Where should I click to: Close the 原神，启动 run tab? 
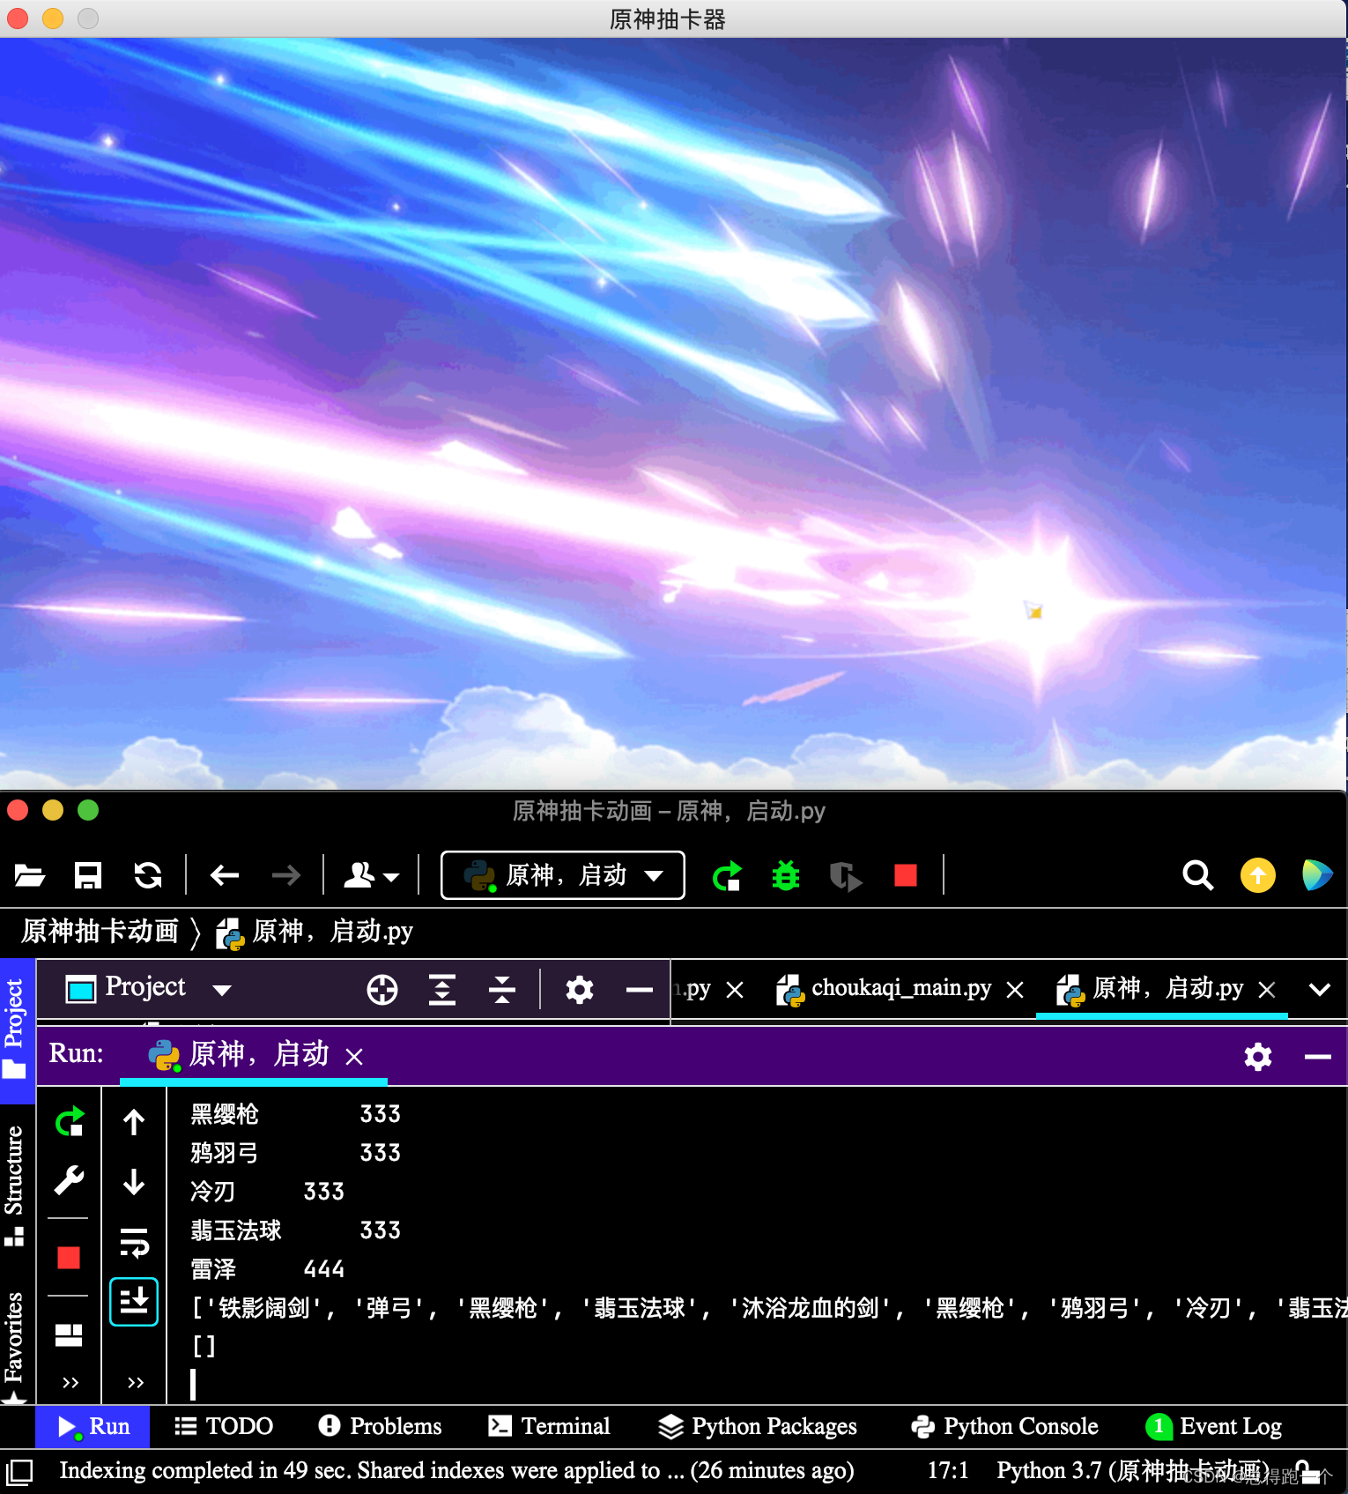click(x=354, y=1057)
